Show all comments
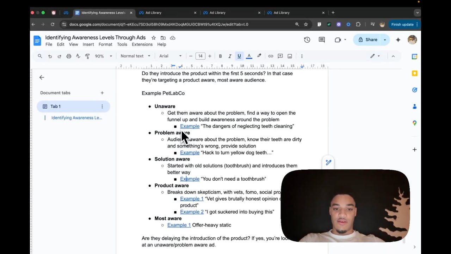The height and width of the screenshot is (254, 451). click(322, 40)
